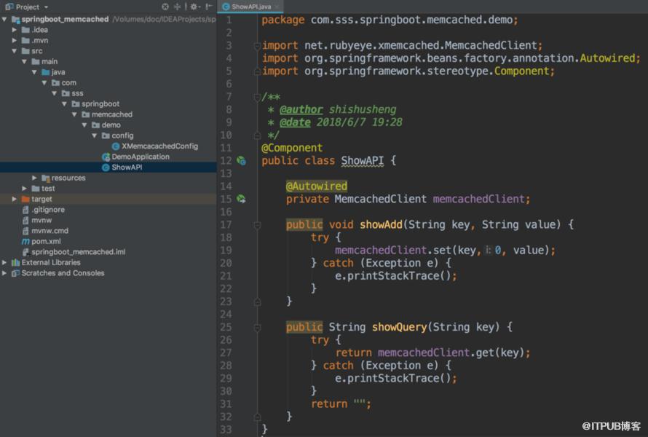Click the collapse all icon in Project panel

pos(178,7)
